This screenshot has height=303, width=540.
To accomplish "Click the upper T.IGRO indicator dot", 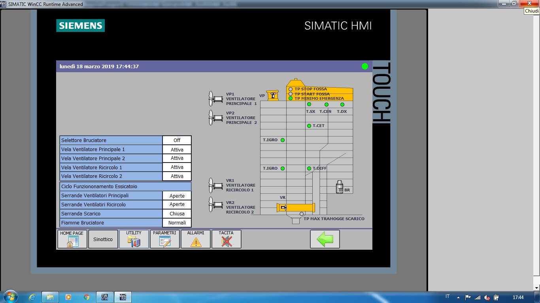I will [x=283, y=140].
